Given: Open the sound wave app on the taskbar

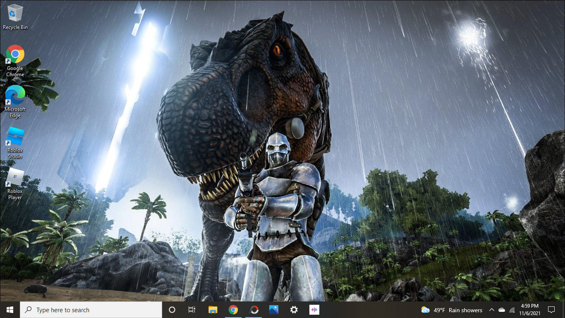Looking at the screenshot, I should pyautogui.click(x=314, y=310).
